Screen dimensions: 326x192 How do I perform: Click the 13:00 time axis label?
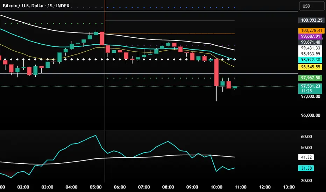point(289,187)
